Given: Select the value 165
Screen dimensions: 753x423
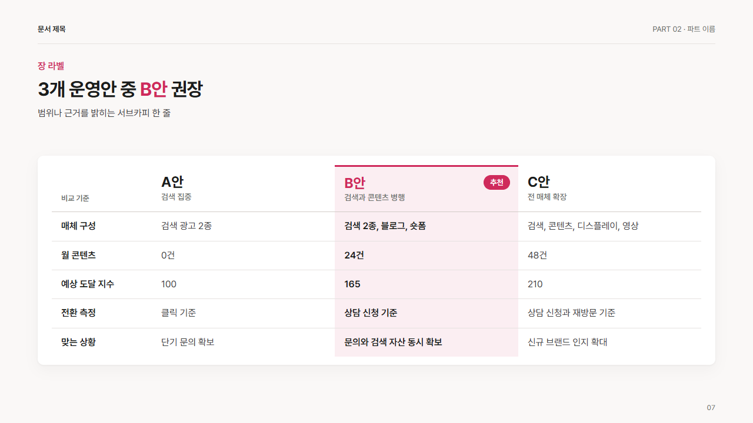Looking at the screenshot, I should click(352, 284).
